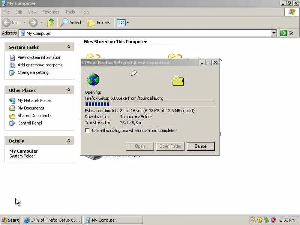300x225 pixels.
Task: Open the Start menu
Action: (10, 220)
